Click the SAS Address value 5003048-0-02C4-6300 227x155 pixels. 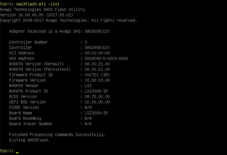106,58
